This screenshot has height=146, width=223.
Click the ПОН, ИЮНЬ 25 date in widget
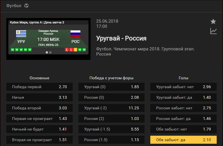[48, 45]
